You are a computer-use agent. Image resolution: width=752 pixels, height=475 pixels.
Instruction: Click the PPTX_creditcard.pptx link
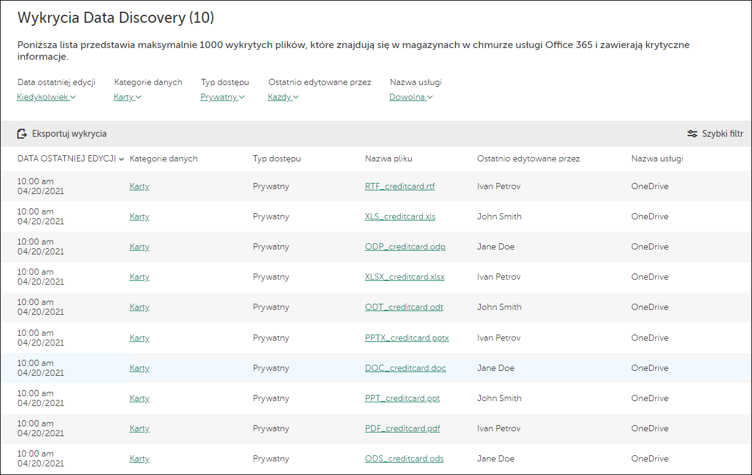click(x=407, y=338)
